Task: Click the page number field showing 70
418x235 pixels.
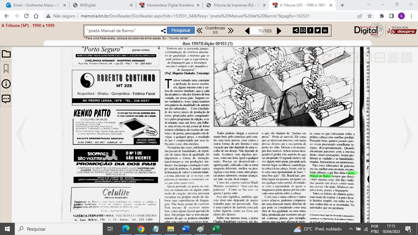Action: point(256,31)
